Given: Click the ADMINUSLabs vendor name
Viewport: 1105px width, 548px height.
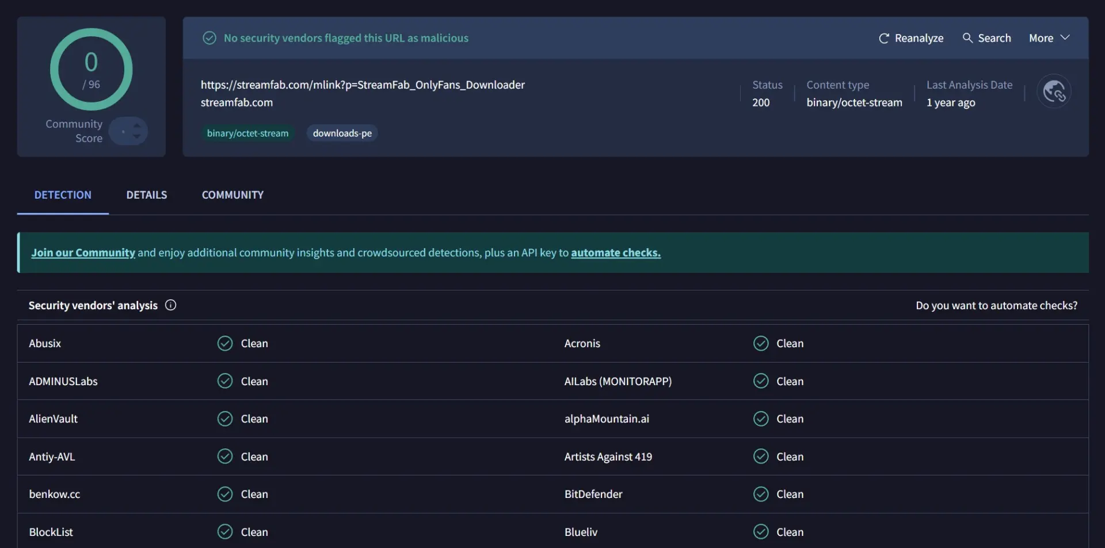Looking at the screenshot, I should 63,381.
